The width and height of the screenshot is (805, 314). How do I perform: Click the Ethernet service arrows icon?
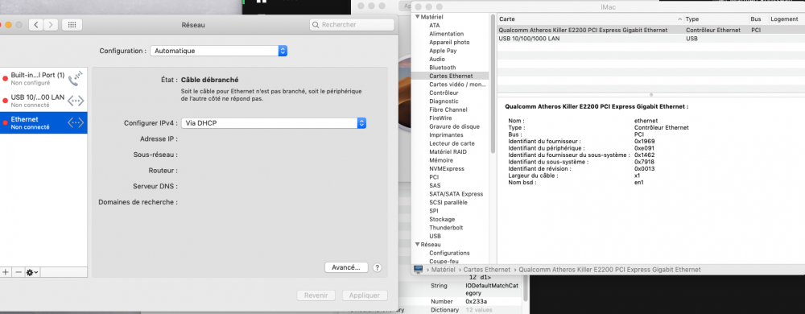[76, 122]
